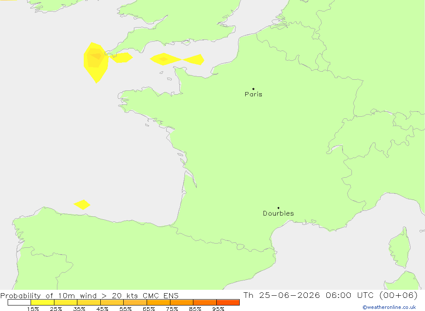Select the 85%-95% legend swatch

[205, 303]
